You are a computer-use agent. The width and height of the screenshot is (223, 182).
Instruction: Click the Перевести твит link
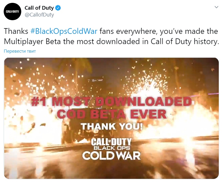click(x=20, y=51)
